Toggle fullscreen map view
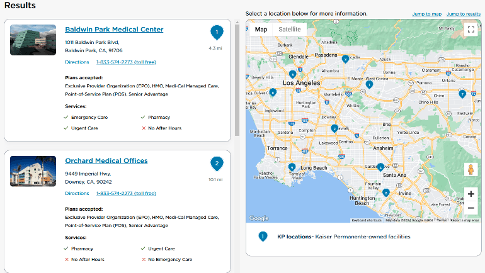Viewport: 485px width, 273px height. (471, 30)
